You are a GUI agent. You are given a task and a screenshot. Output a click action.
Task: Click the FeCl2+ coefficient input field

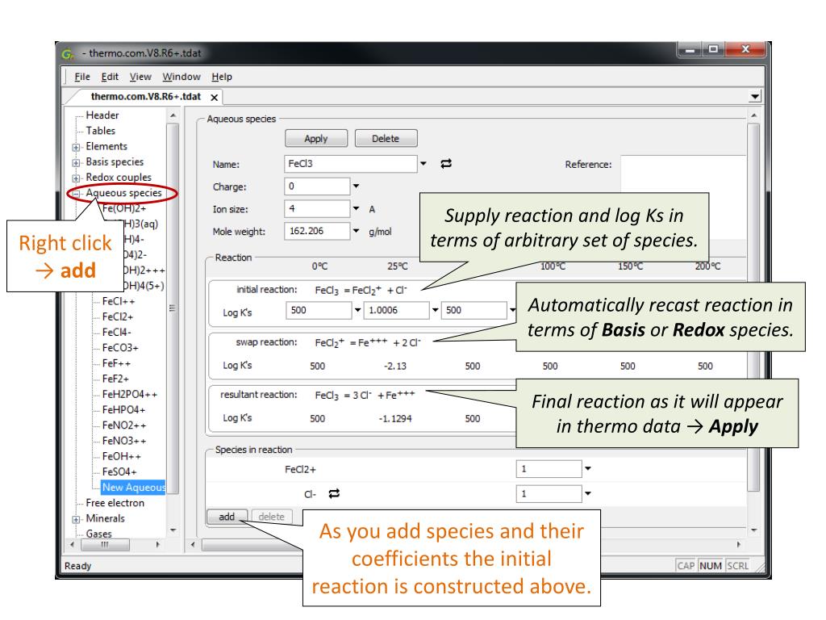tap(549, 469)
